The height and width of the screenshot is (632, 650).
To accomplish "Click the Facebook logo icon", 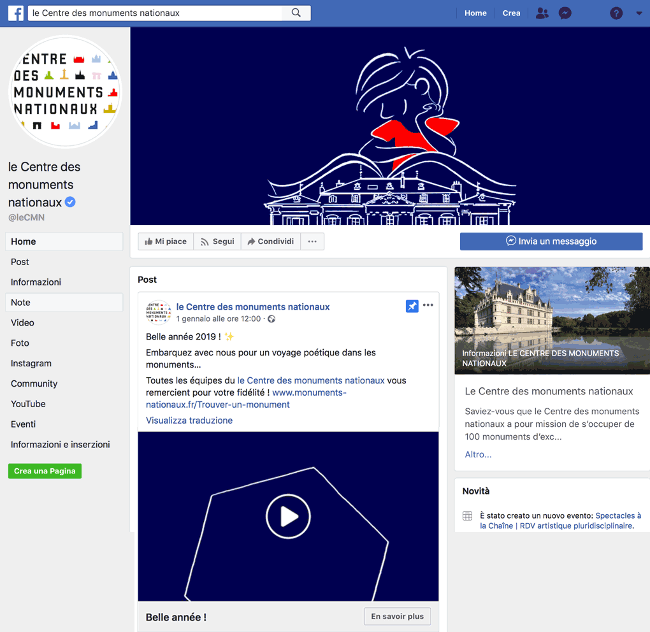I will click(x=16, y=13).
